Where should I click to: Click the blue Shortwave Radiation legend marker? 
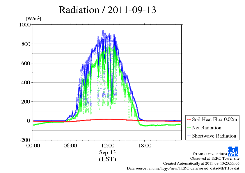tap(189, 136)
